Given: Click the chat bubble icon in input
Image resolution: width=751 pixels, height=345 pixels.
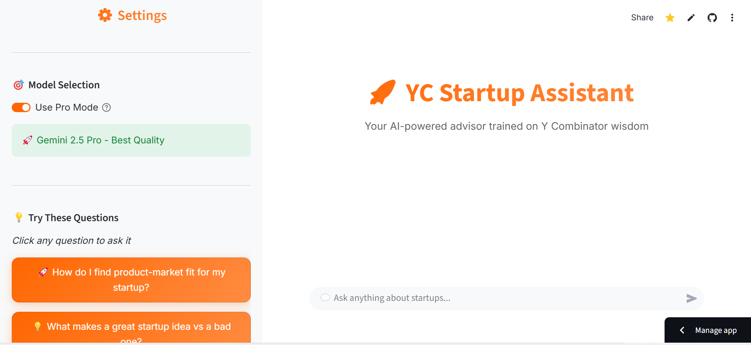Looking at the screenshot, I should [325, 298].
